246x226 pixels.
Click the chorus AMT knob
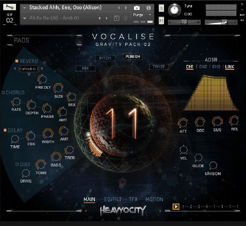pyautogui.click(x=62, y=112)
